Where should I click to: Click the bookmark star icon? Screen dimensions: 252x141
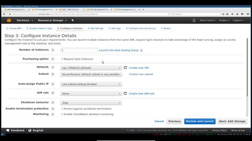point(223,14)
